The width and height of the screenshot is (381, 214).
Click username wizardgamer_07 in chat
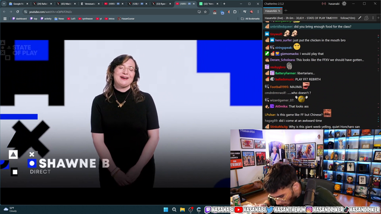coord(282,100)
